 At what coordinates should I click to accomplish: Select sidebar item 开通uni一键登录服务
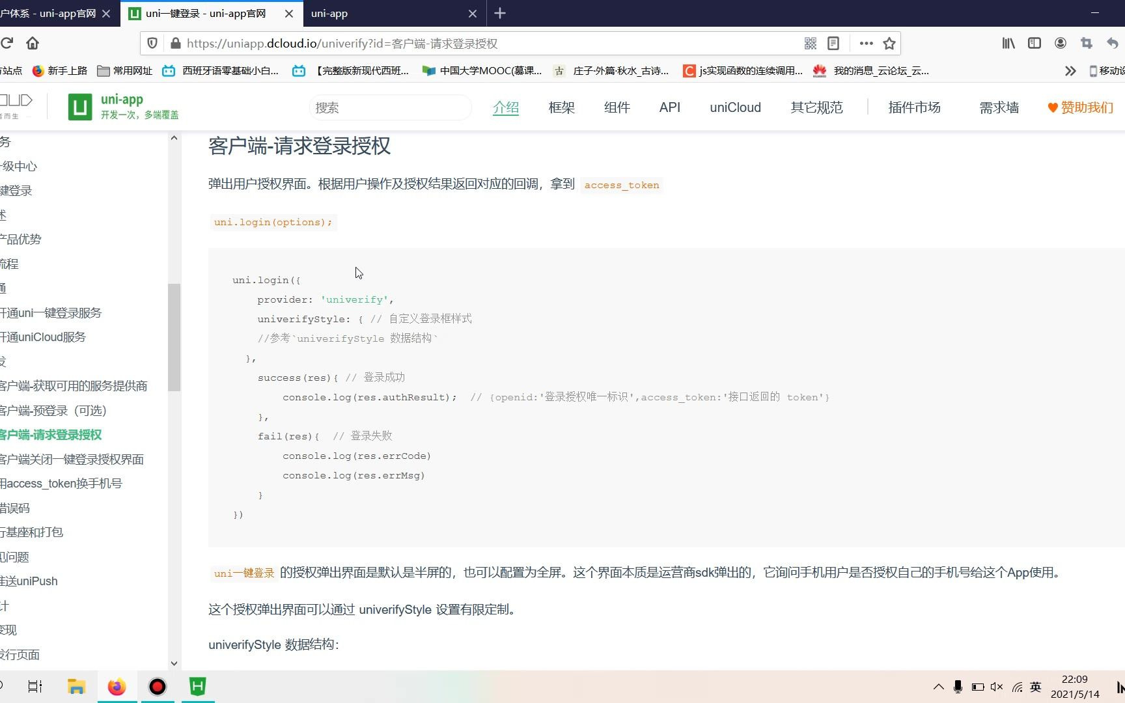[x=51, y=313]
